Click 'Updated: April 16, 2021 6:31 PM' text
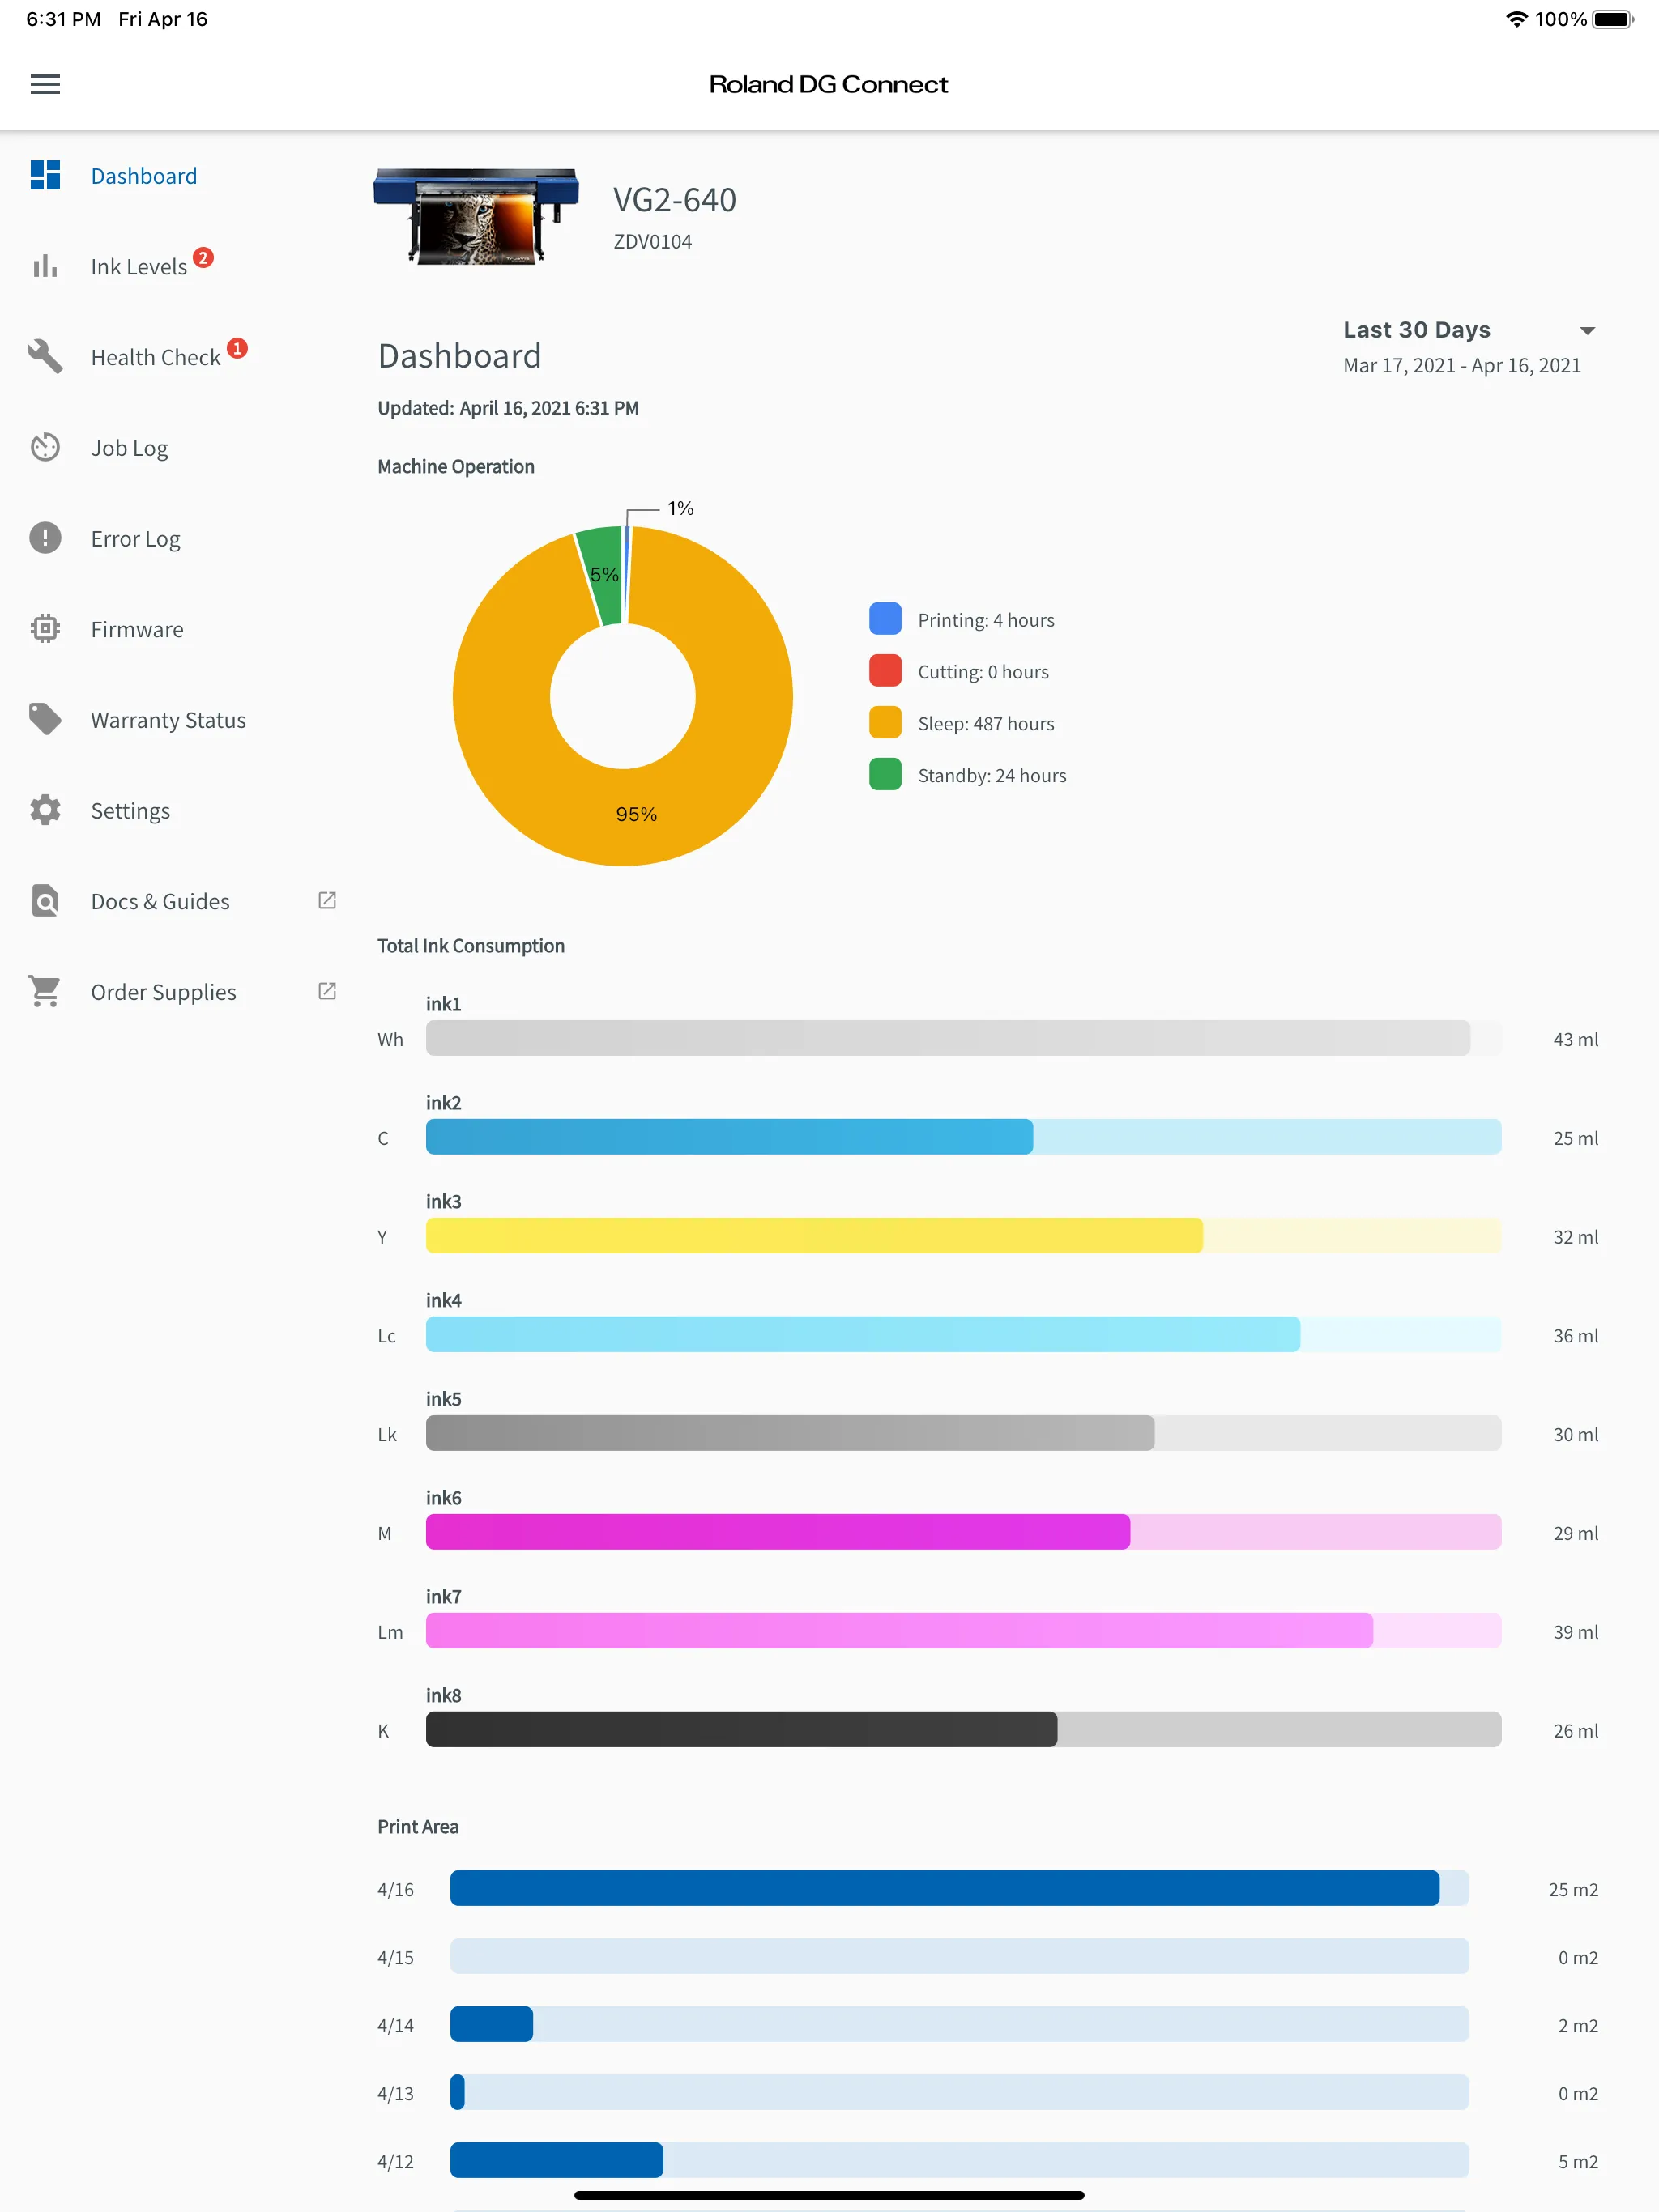 click(507, 408)
